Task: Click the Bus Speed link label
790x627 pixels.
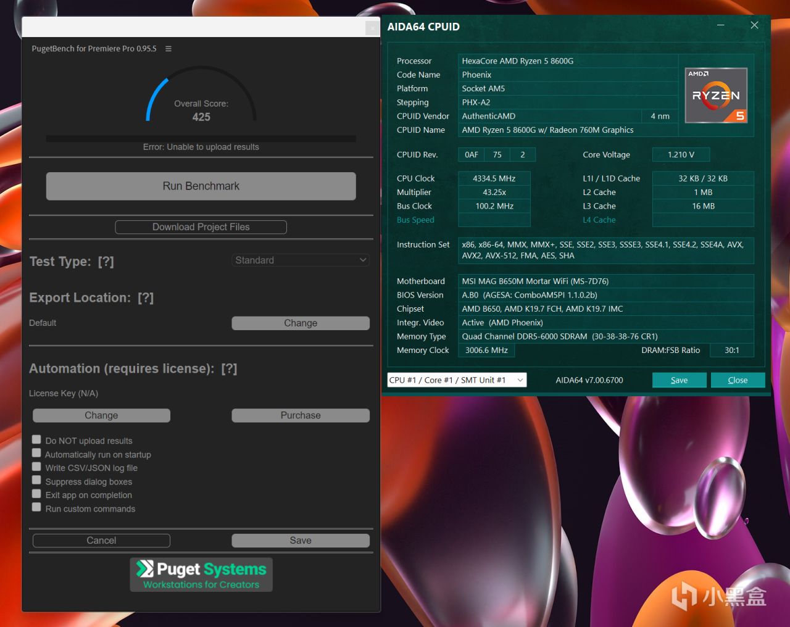Action: click(x=415, y=220)
